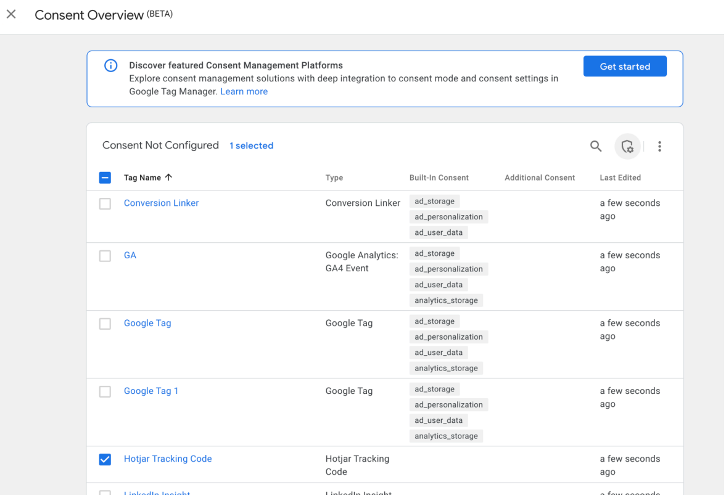Close the Consent Overview panel
The image size is (726, 495).
(11, 14)
